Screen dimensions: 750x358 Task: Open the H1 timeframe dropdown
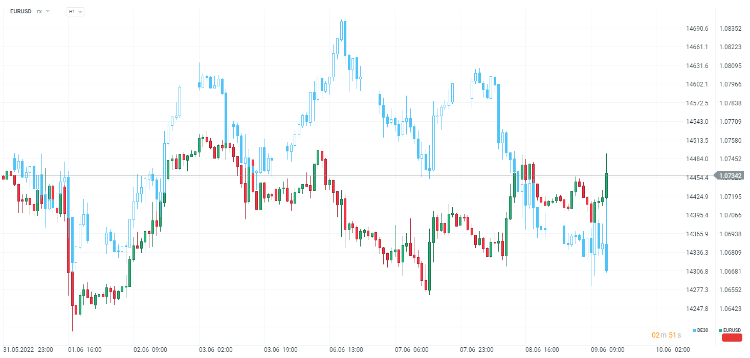click(75, 11)
